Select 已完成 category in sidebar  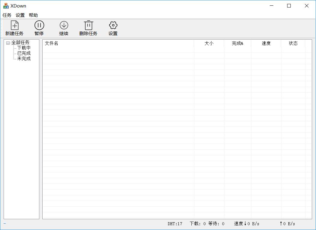click(24, 53)
